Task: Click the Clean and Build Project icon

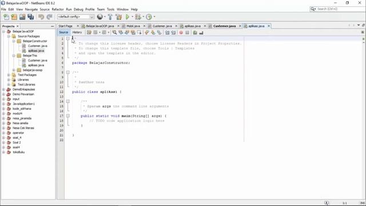Action: pyautogui.click(x=118, y=17)
